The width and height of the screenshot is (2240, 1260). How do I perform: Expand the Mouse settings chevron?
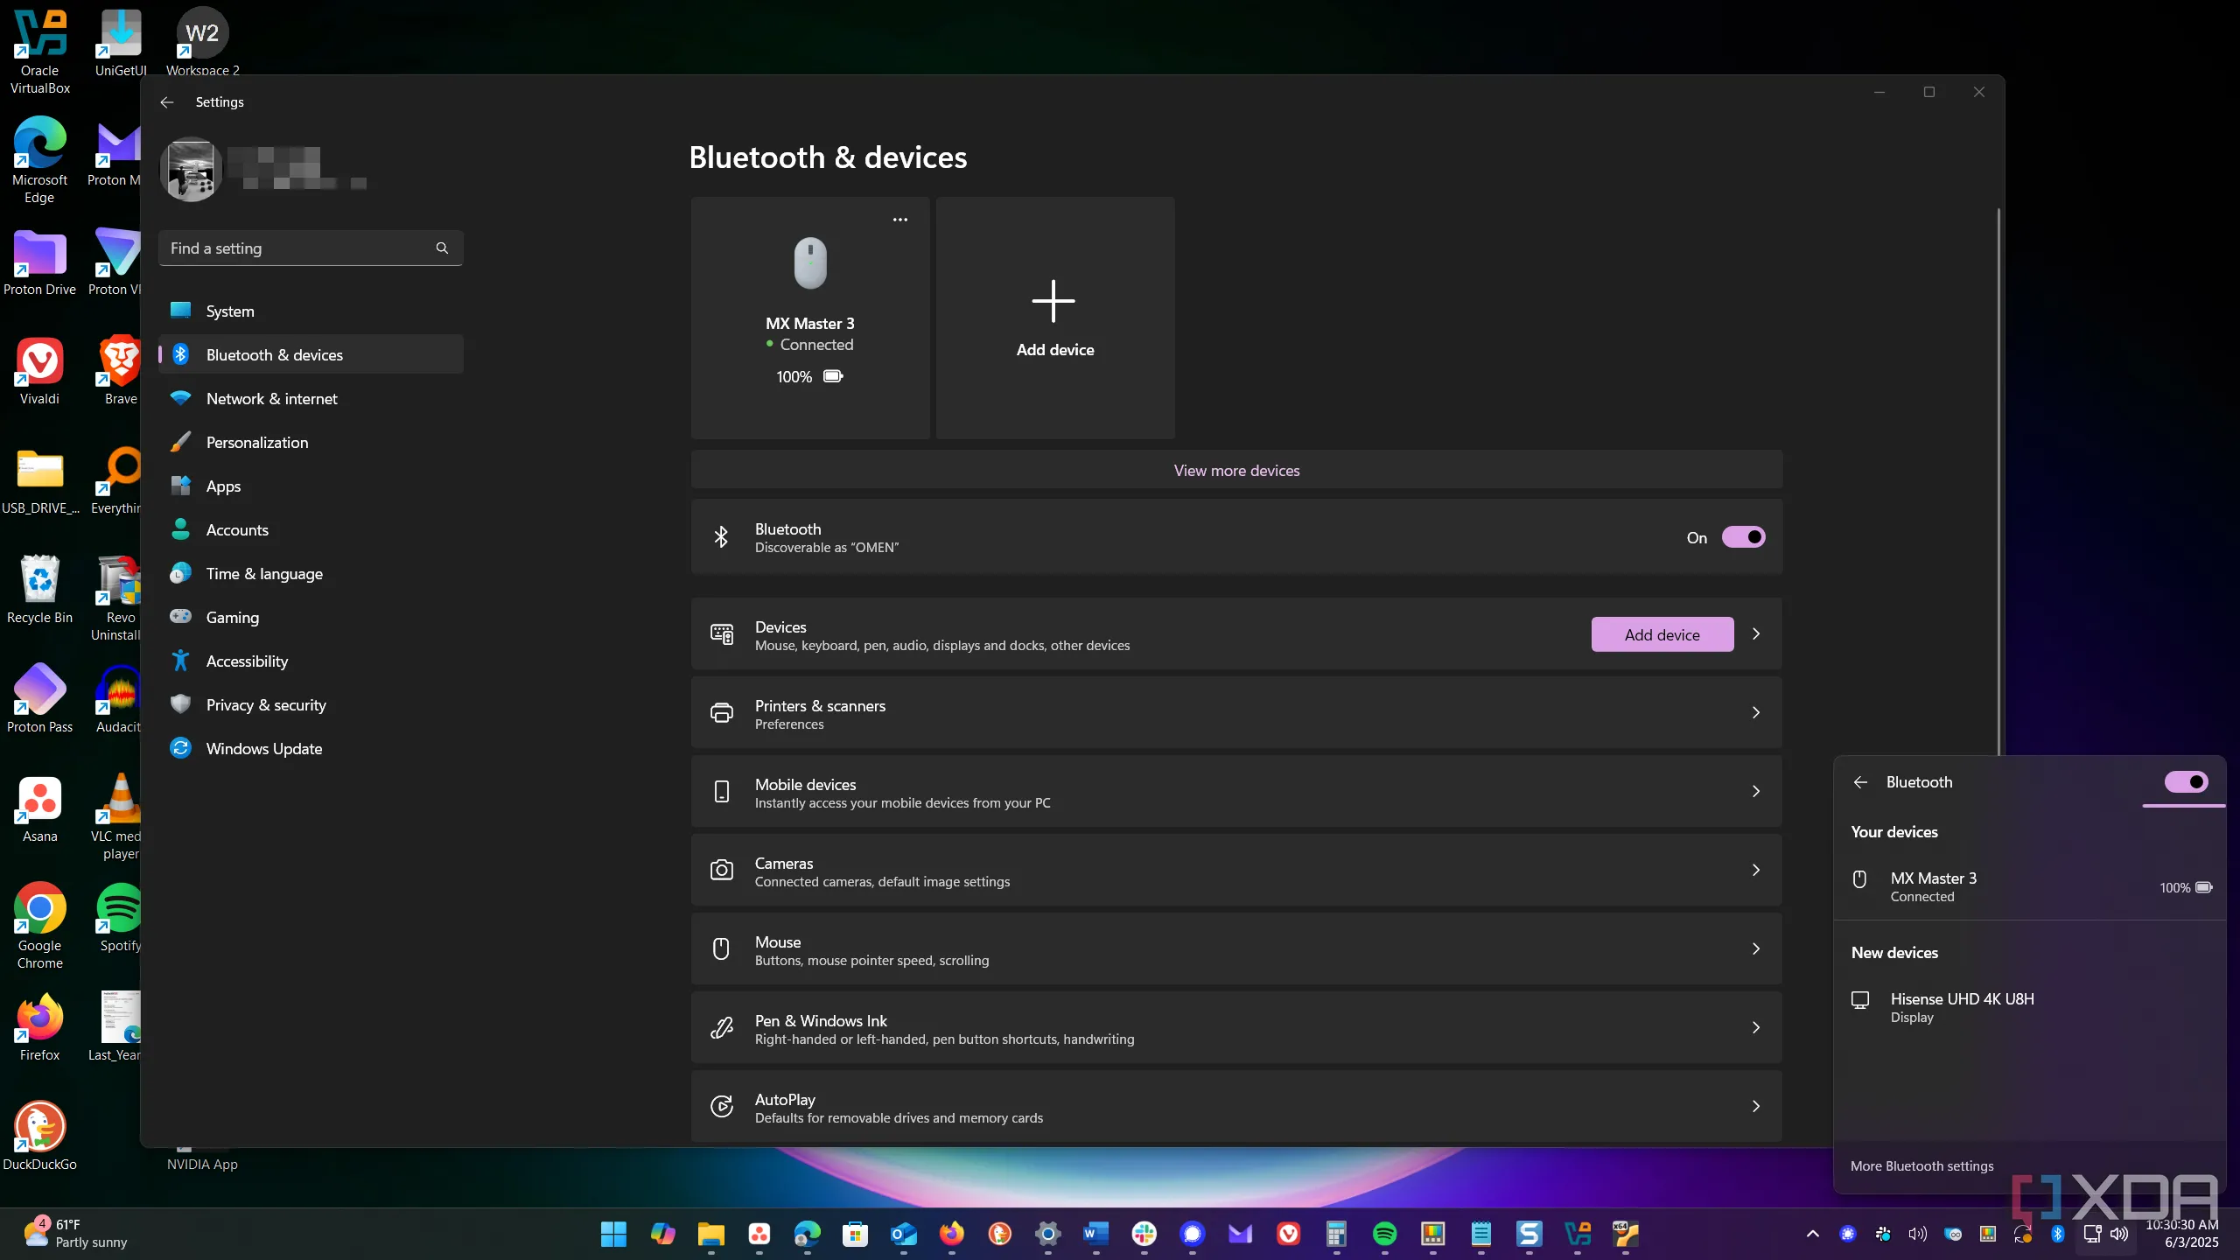tap(1755, 949)
